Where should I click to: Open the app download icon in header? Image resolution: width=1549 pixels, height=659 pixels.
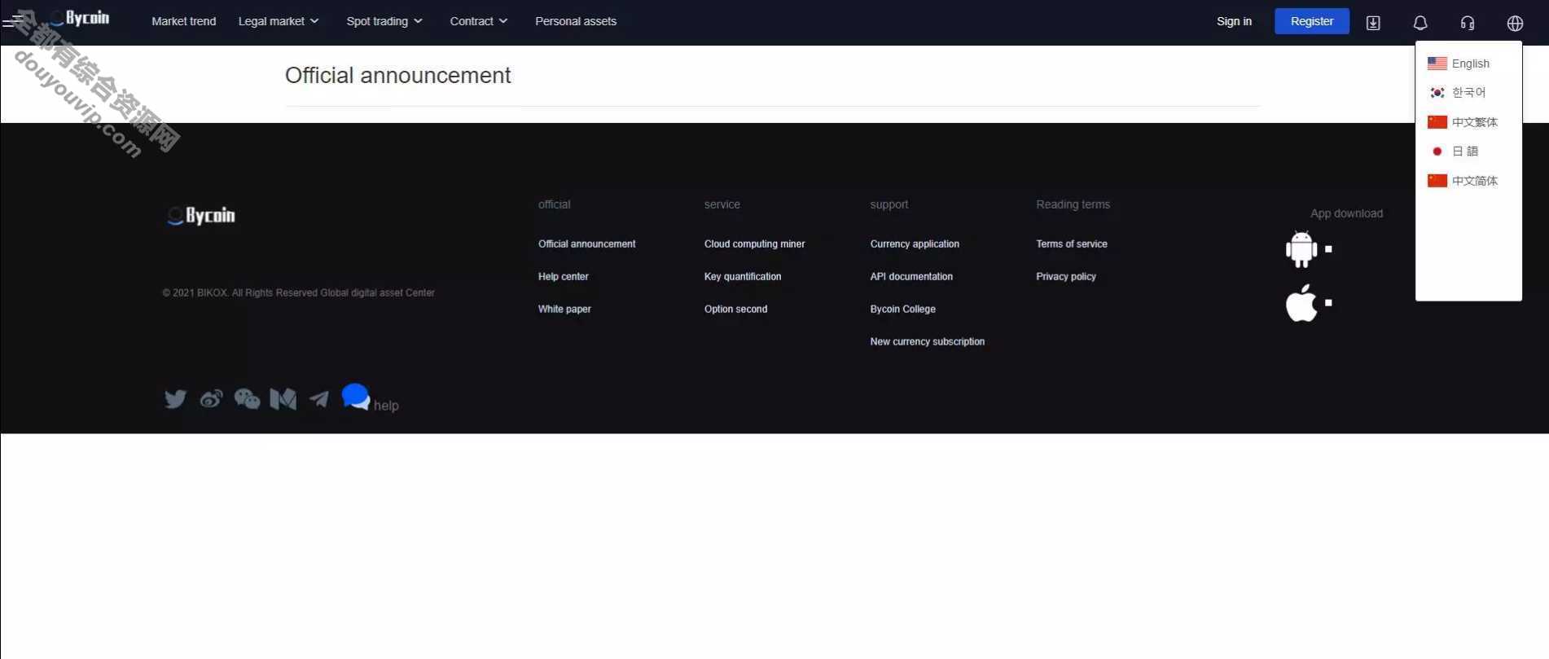tap(1373, 23)
